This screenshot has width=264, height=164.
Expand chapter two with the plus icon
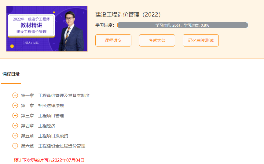(15, 105)
